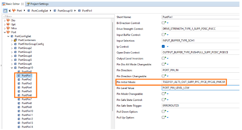Click the PortPin7 item icon in tree
This screenshot has height=130, width=242.
(x=19, y=100)
